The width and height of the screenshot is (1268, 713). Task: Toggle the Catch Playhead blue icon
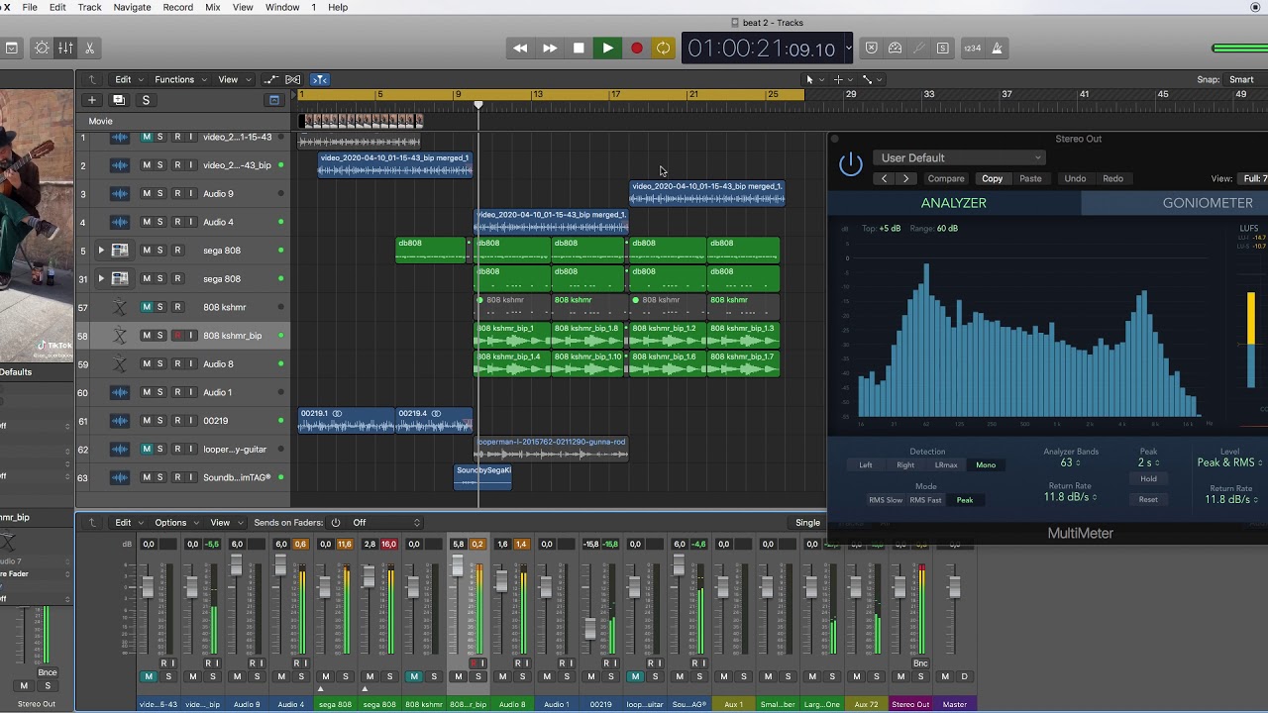pos(319,79)
